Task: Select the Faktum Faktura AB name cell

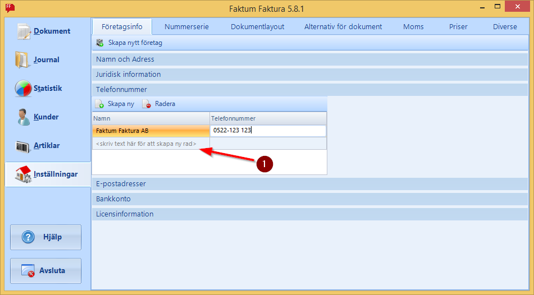Action: [151, 131]
